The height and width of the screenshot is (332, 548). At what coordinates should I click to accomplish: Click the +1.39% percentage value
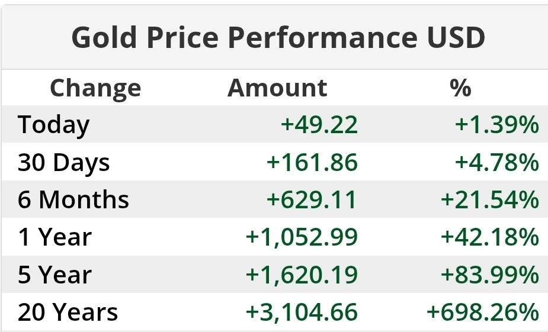click(x=497, y=125)
